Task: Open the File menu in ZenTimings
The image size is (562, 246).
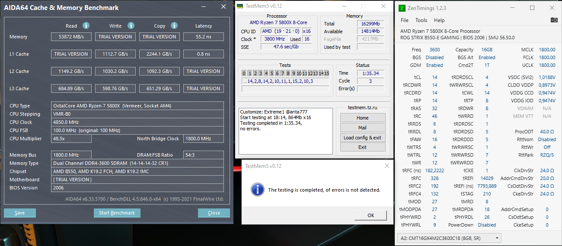Action: pyautogui.click(x=405, y=20)
